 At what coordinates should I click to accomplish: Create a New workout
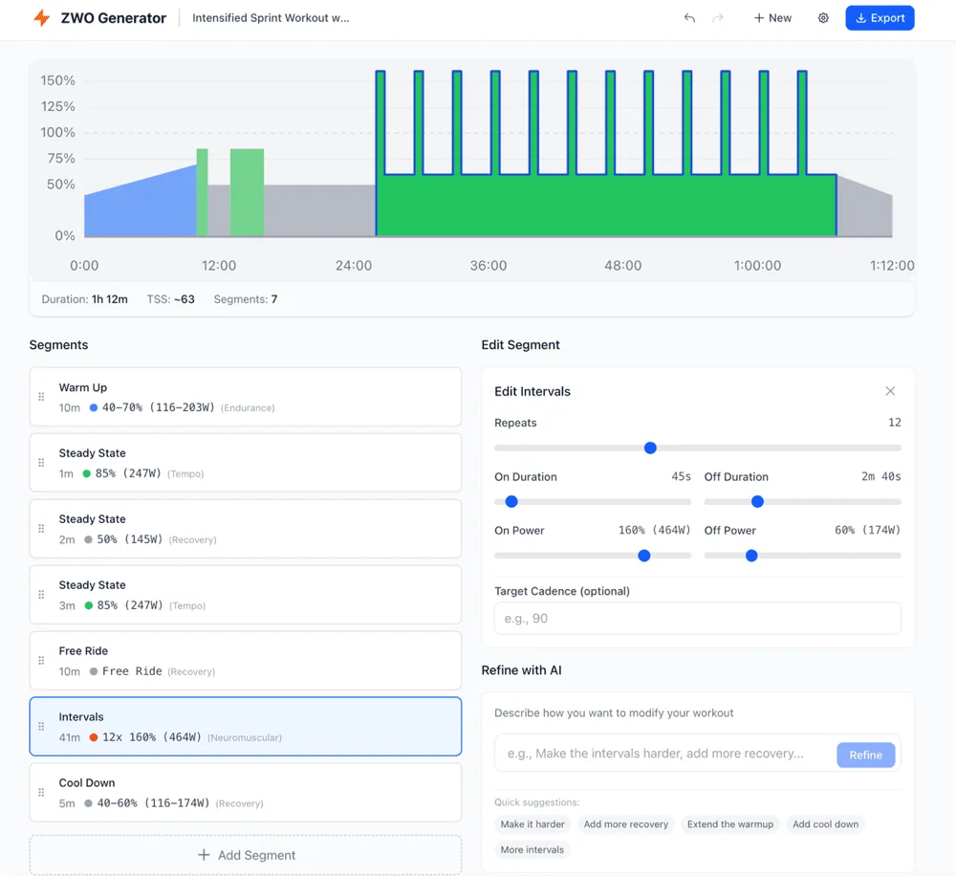point(772,17)
